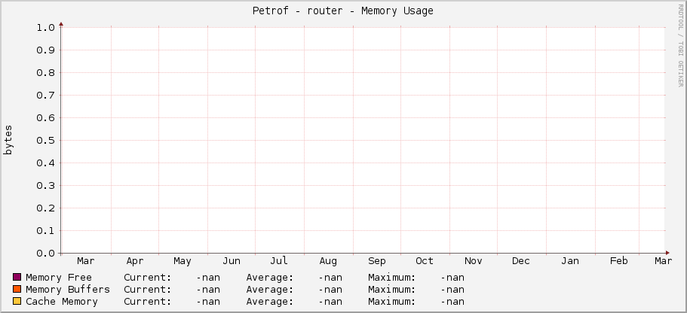Click the 'Current:' label in the Cache Memory row
Screen dimensions: 687x313
coord(148,301)
